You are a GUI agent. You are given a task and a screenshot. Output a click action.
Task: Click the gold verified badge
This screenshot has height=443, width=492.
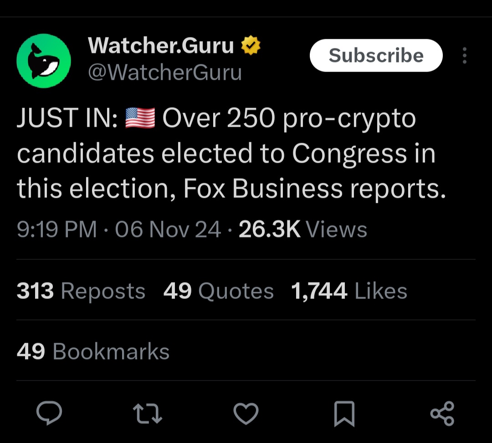[x=251, y=46]
